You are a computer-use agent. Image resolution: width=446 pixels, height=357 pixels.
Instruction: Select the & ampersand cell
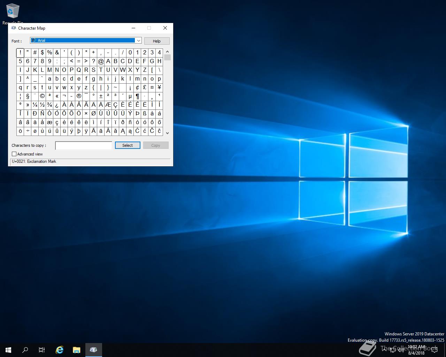[x=57, y=53]
